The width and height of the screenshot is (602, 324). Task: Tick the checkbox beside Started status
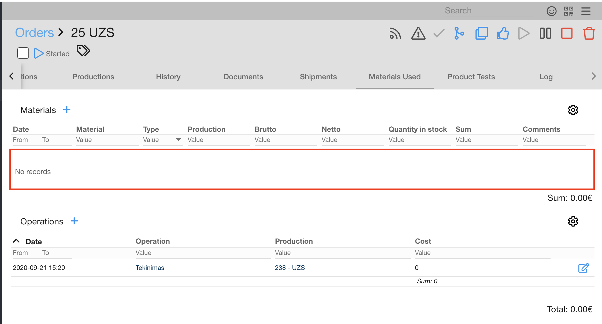23,53
